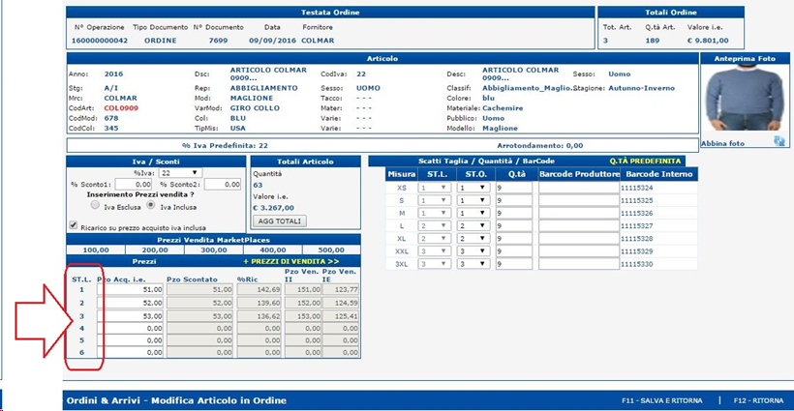Click the MarketPlaces price 300,00 cell
This screenshot has height=411, width=794.
point(214,250)
